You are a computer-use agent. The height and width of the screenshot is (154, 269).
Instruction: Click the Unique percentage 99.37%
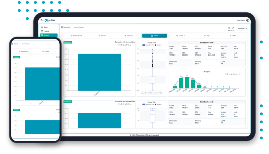[223, 57]
